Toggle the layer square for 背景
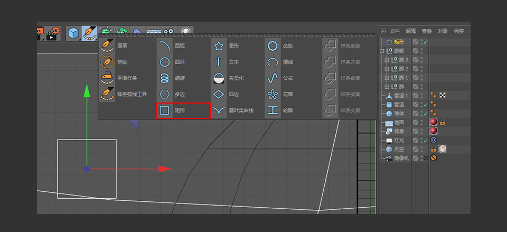Screen dimensions: 507x232 416,132
